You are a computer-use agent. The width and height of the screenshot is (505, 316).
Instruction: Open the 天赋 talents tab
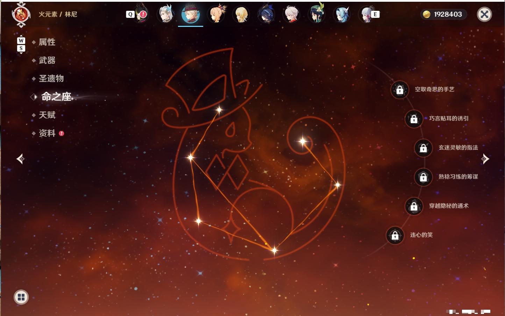pos(47,115)
